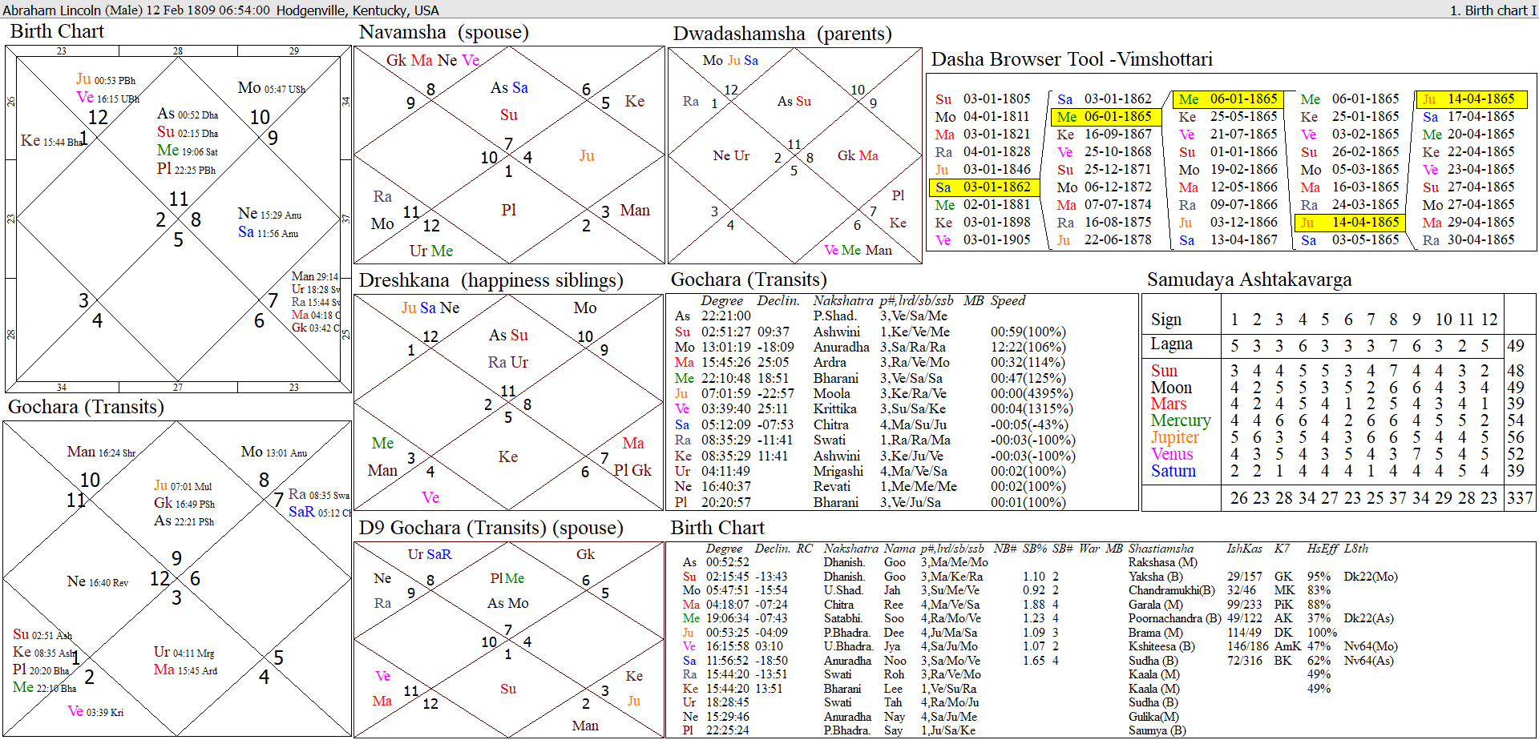
Task: Select bhukti row 'Ju 22-06-1878'
Action: click(1105, 240)
